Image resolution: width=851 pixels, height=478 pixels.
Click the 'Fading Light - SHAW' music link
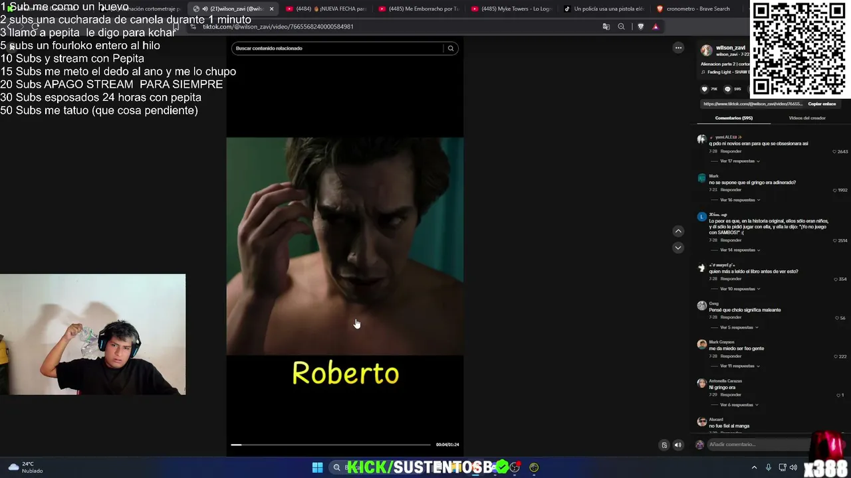coord(728,72)
